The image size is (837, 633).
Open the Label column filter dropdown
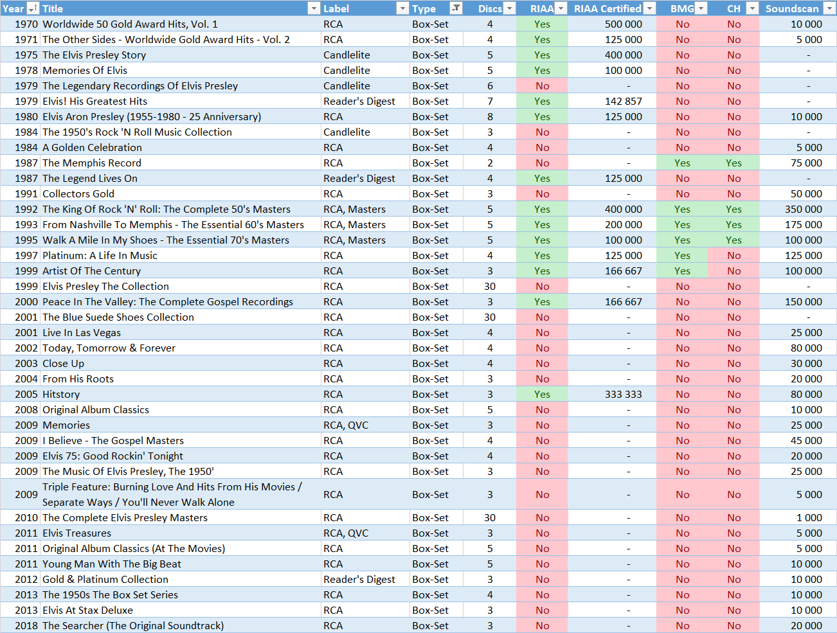click(x=402, y=8)
